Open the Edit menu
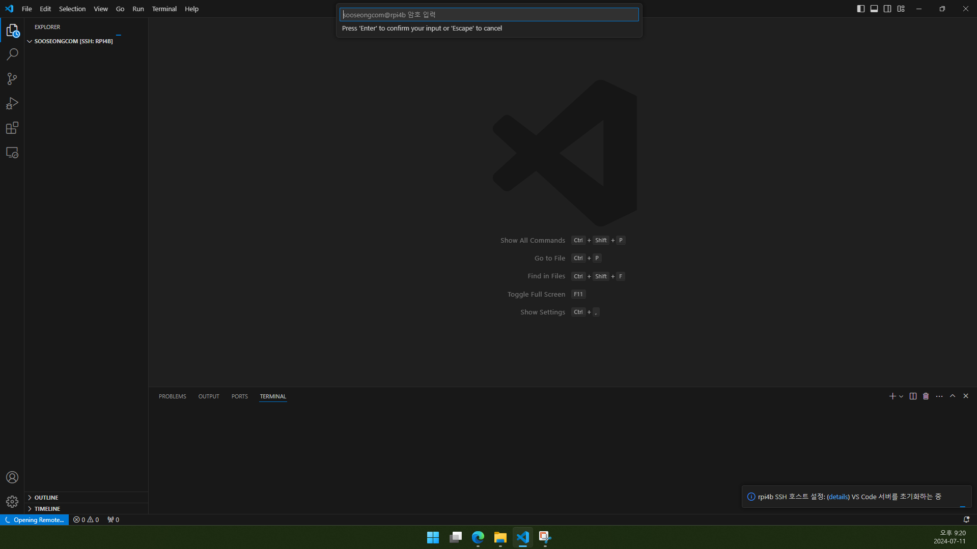 coord(45,9)
